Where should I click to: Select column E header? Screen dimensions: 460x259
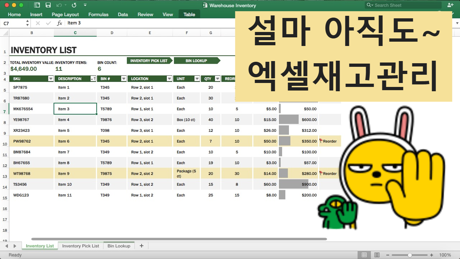tap(150, 33)
